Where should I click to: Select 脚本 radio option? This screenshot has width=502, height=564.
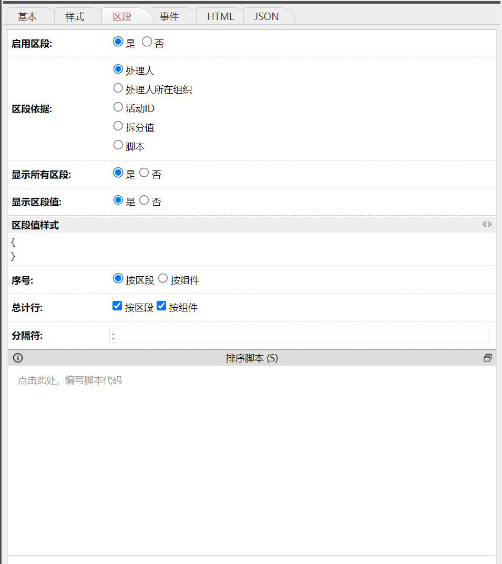[x=118, y=145]
